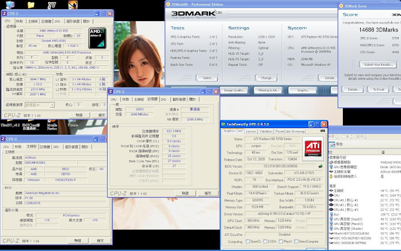Select the CPU #1 / 核心 #2 chip icon
This screenshot has height=251, width=401.
coord(331,205)
